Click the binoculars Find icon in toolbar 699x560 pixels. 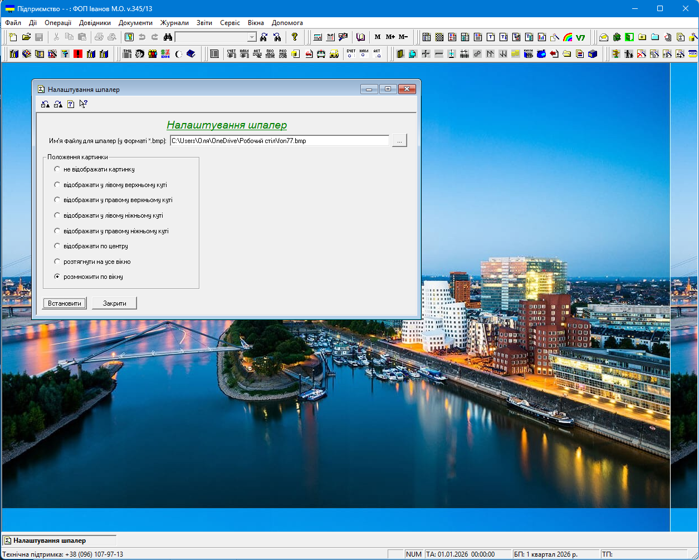point(168,37)
